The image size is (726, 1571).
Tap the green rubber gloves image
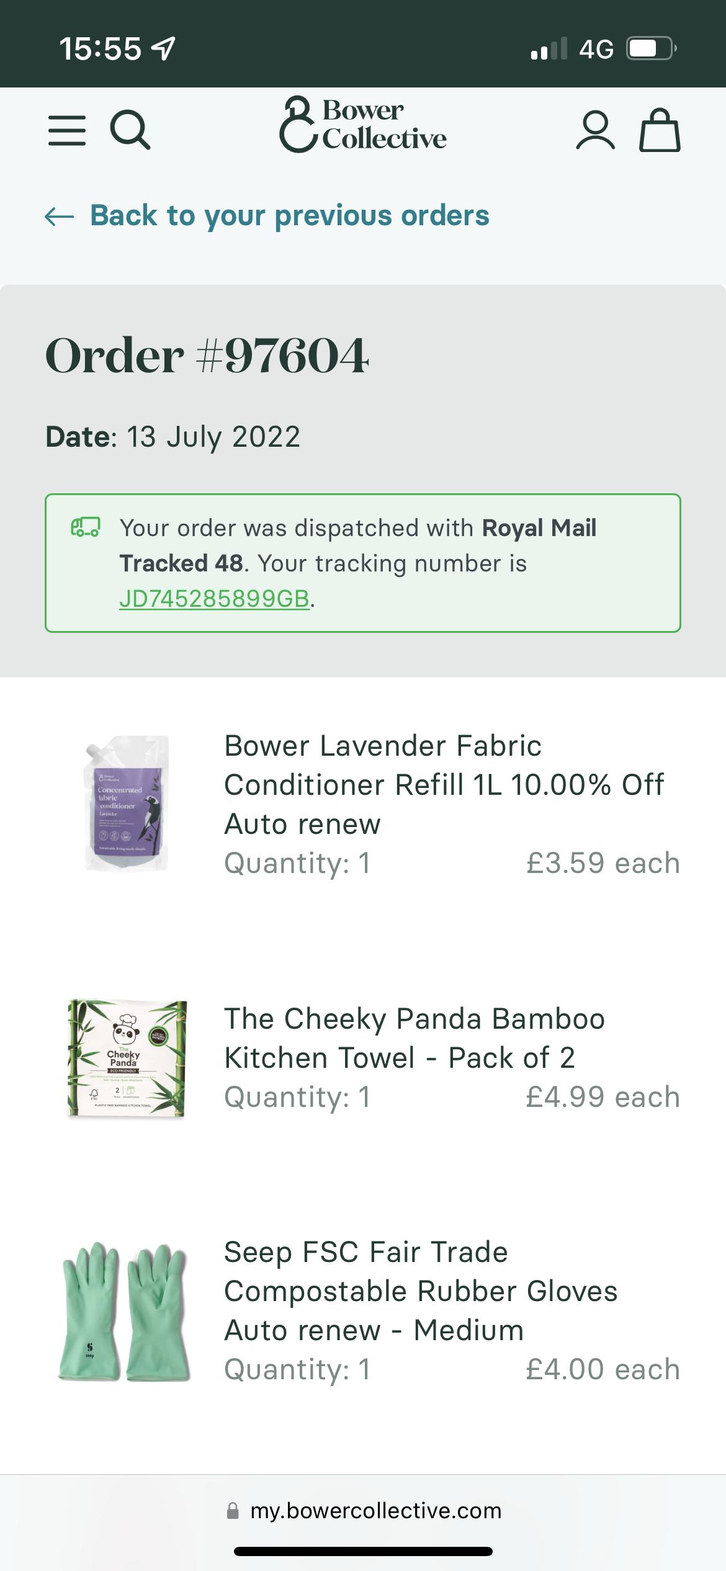[x=123, y=1311]
